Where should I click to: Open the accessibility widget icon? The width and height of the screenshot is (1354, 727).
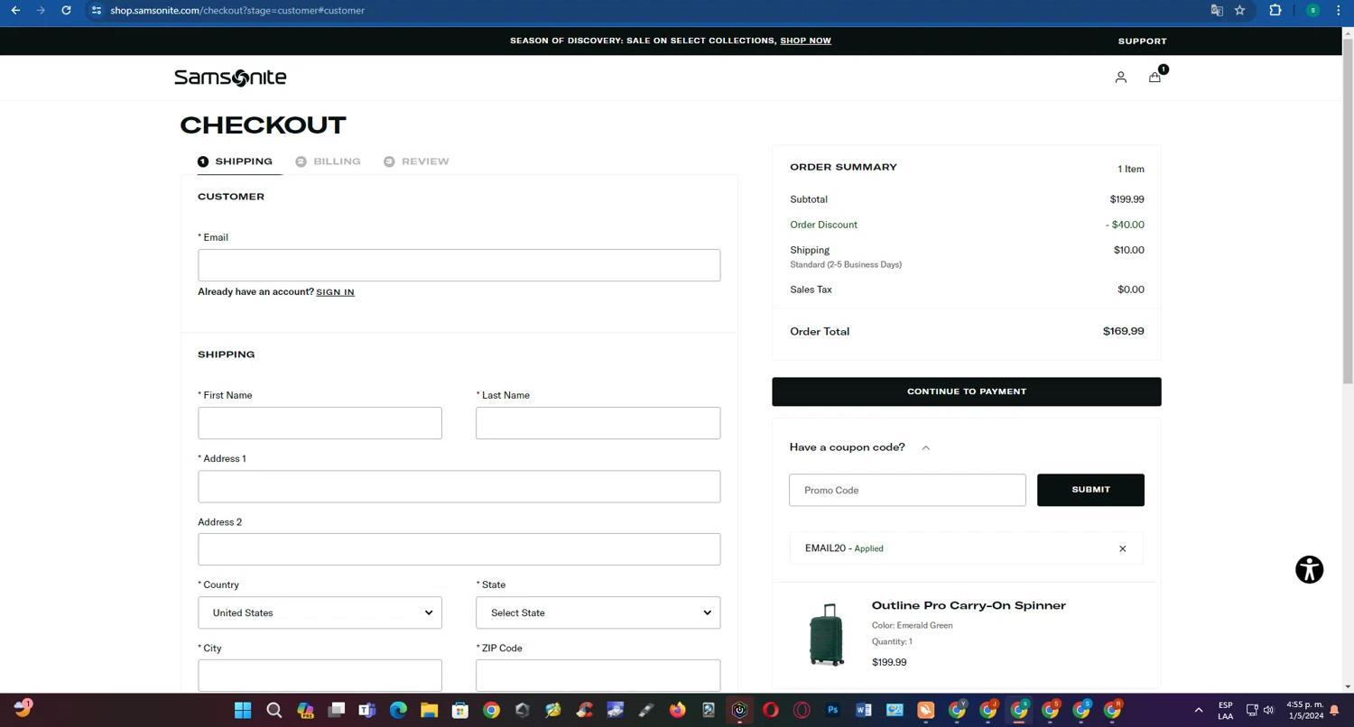[x=1309, y=569]
